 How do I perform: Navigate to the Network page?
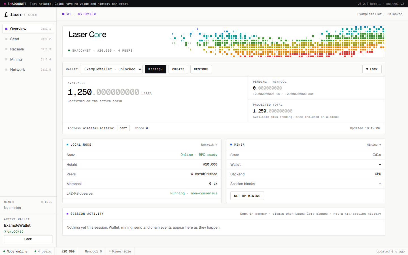pyautogui.click(x=28, y=70)
